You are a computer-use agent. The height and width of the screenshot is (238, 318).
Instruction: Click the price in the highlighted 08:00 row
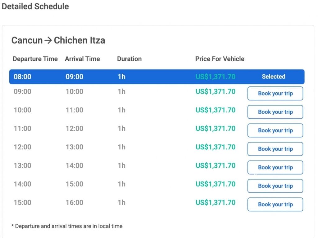click(x=215, y=77)
